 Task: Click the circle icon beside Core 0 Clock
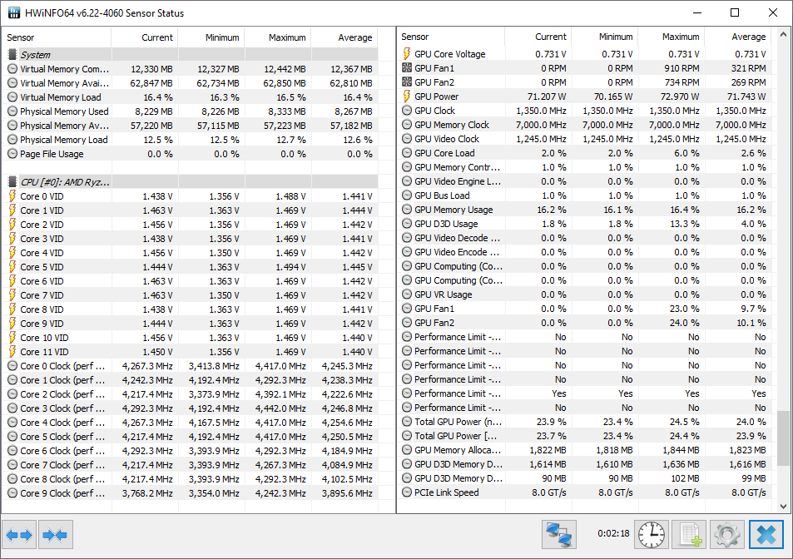pos(12,366)
